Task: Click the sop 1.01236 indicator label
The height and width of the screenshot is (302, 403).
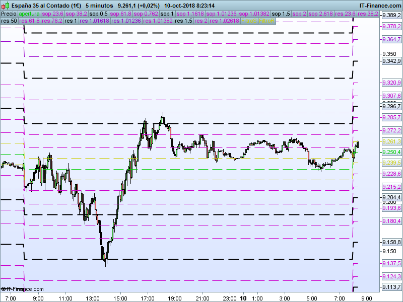Action: point(221,14)
